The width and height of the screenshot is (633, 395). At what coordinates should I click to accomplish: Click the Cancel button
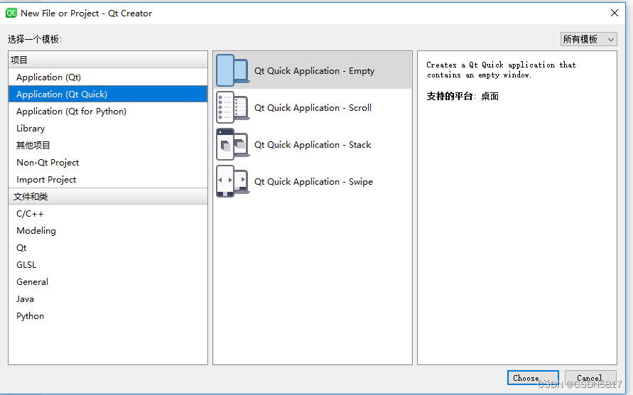[x=590, y=378]
